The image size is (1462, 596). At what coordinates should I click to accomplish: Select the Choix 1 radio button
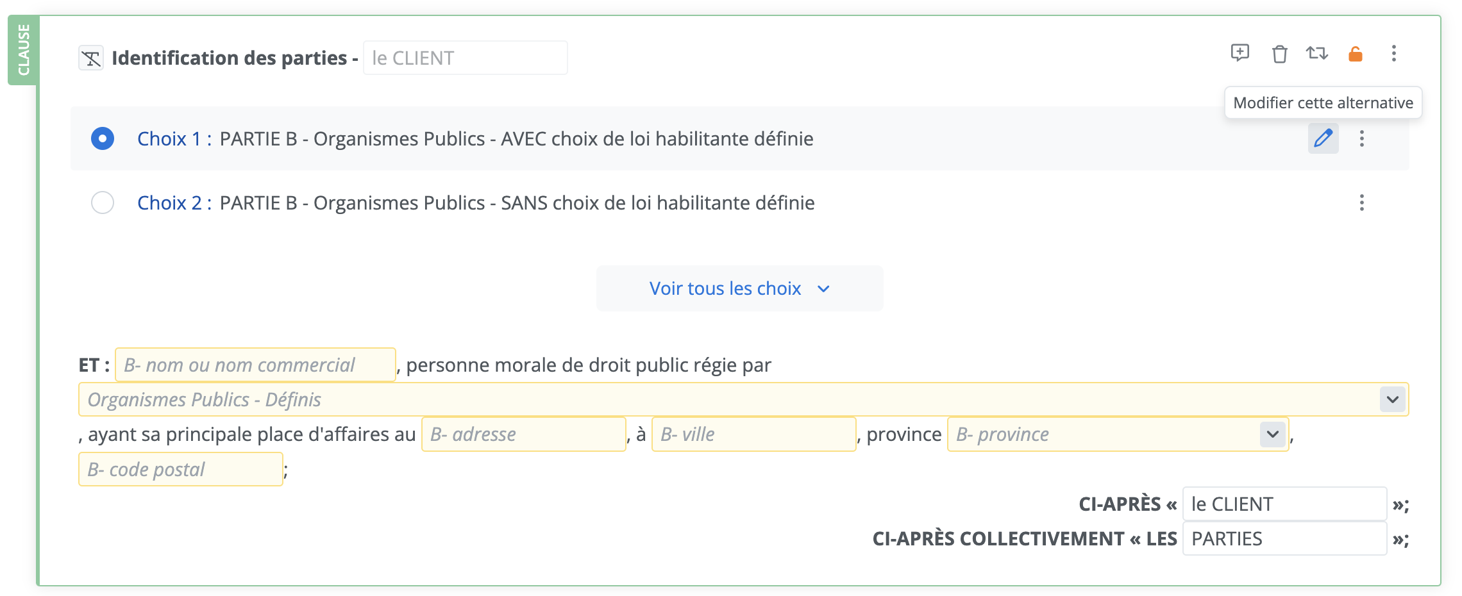103,138
